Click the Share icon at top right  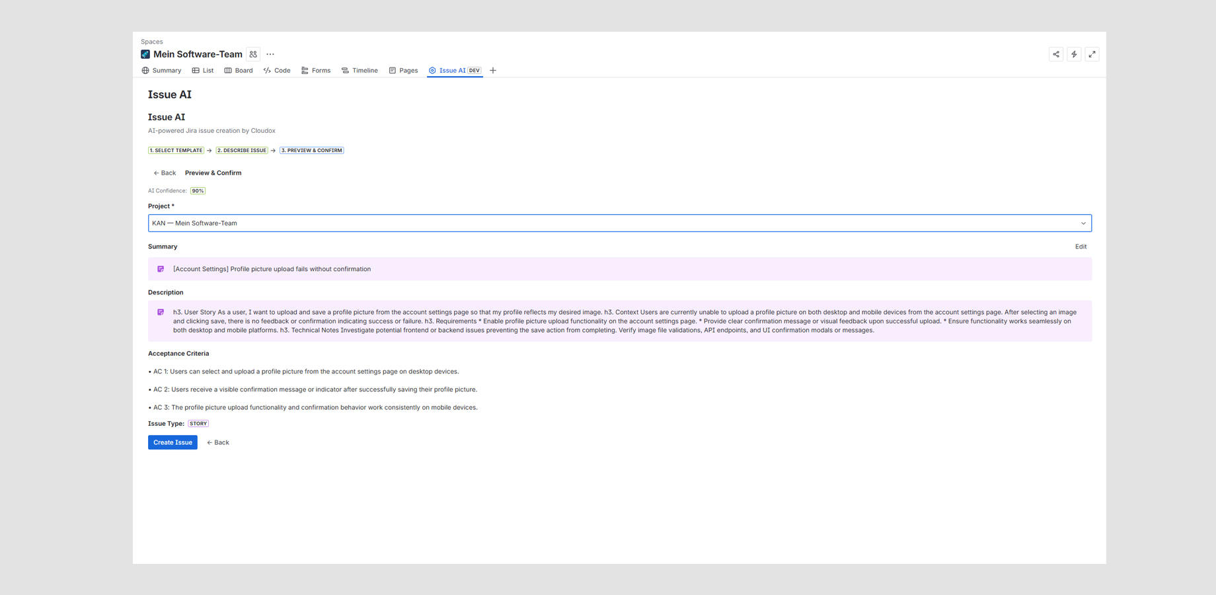click(1055, 54)
